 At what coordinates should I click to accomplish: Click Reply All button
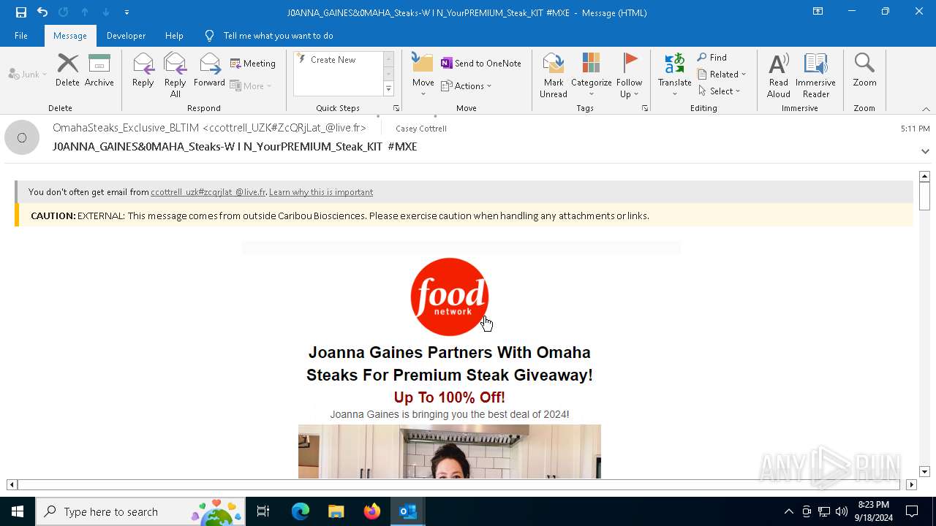175,75
